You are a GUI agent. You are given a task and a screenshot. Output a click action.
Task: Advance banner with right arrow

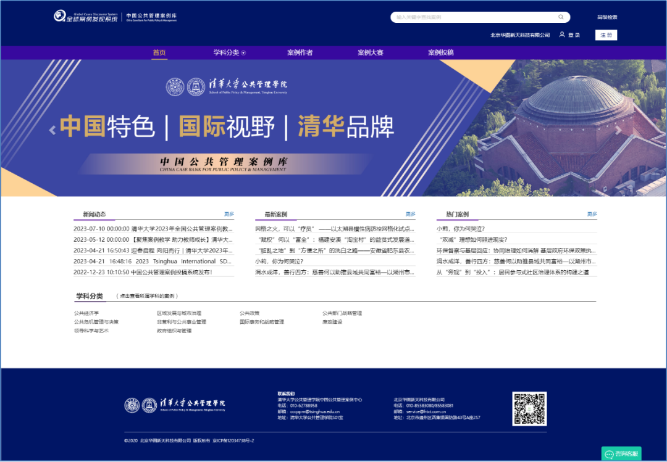click(x=618, y=130)
